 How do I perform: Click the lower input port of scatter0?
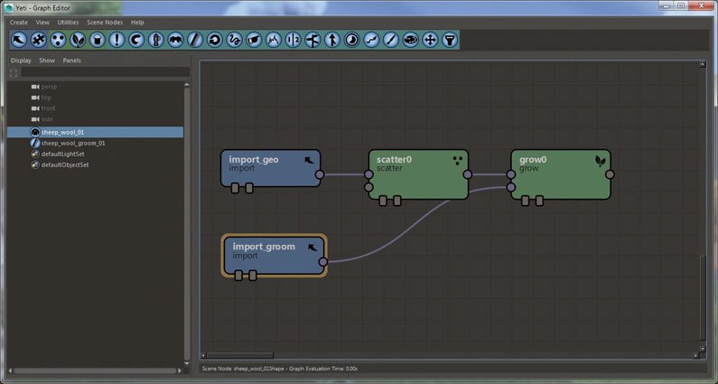(368, 187)
